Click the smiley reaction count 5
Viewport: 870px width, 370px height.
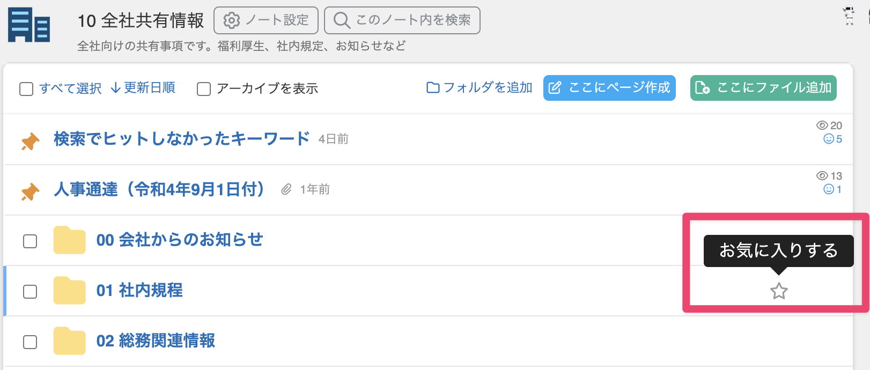click(832, 139)
